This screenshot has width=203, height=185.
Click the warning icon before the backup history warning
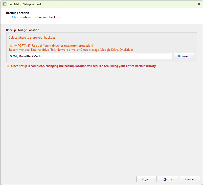[8, 66]
